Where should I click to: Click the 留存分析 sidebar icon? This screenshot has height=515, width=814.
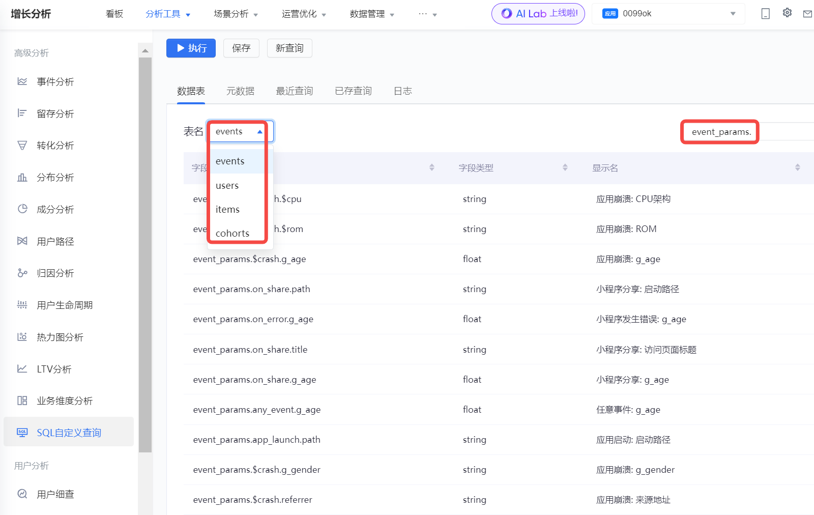22,113
